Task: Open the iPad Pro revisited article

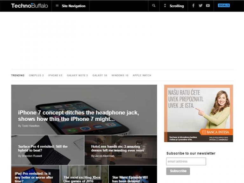Action: point(34,177)
